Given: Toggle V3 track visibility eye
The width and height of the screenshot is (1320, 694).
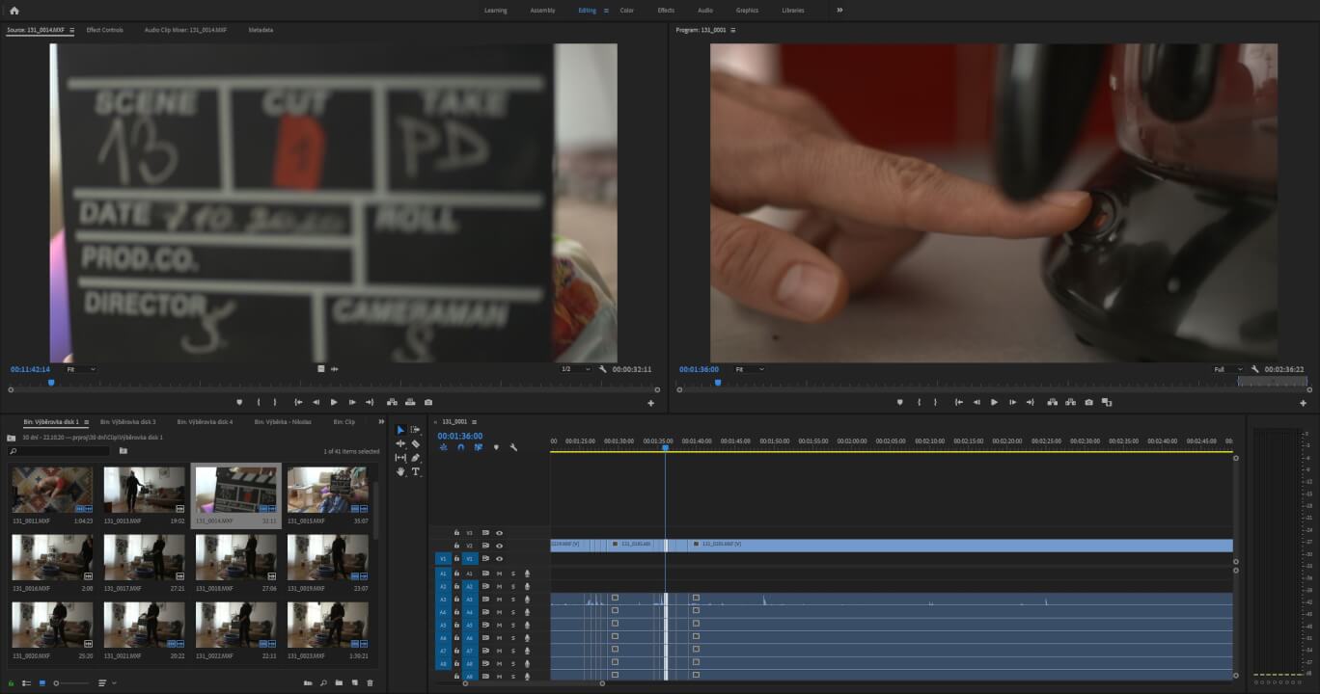Looking at the screenshot, I should pyautogui.click(x=499, y=533).
